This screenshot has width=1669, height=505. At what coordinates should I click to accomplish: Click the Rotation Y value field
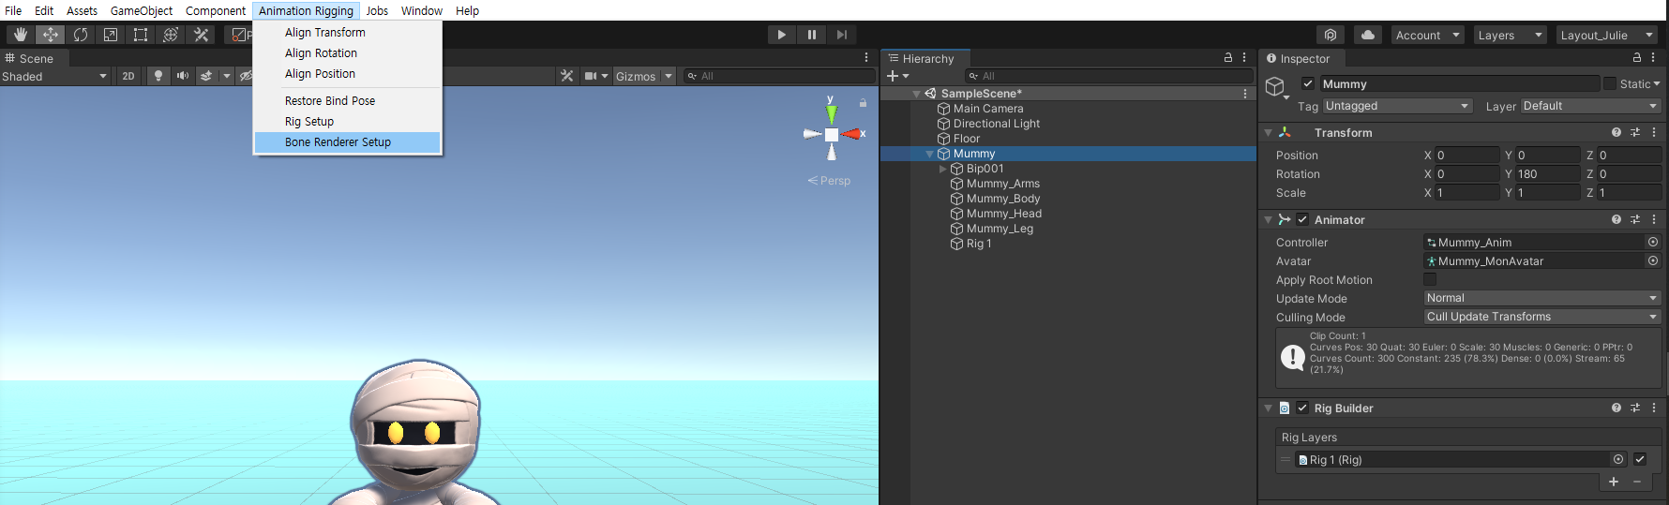pos(1547,173)
